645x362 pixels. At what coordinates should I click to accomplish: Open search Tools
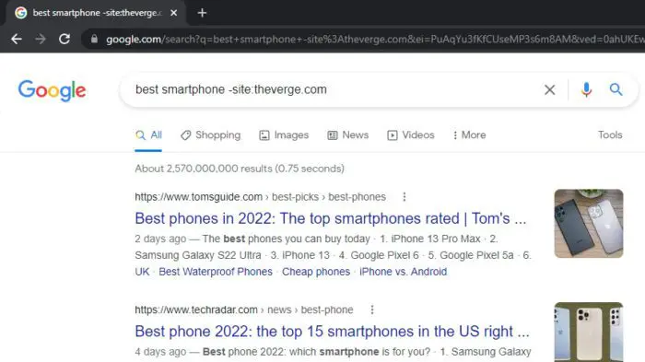(610, 134)
